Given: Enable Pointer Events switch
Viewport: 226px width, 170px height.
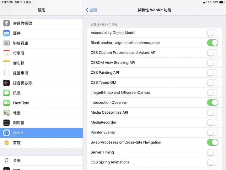Looking at the screenshot, I should point(213,133).
